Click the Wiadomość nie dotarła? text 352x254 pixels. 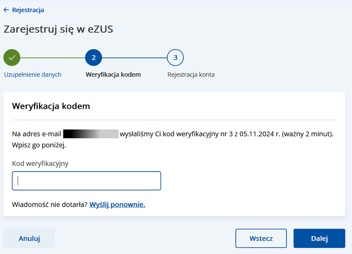50,204
